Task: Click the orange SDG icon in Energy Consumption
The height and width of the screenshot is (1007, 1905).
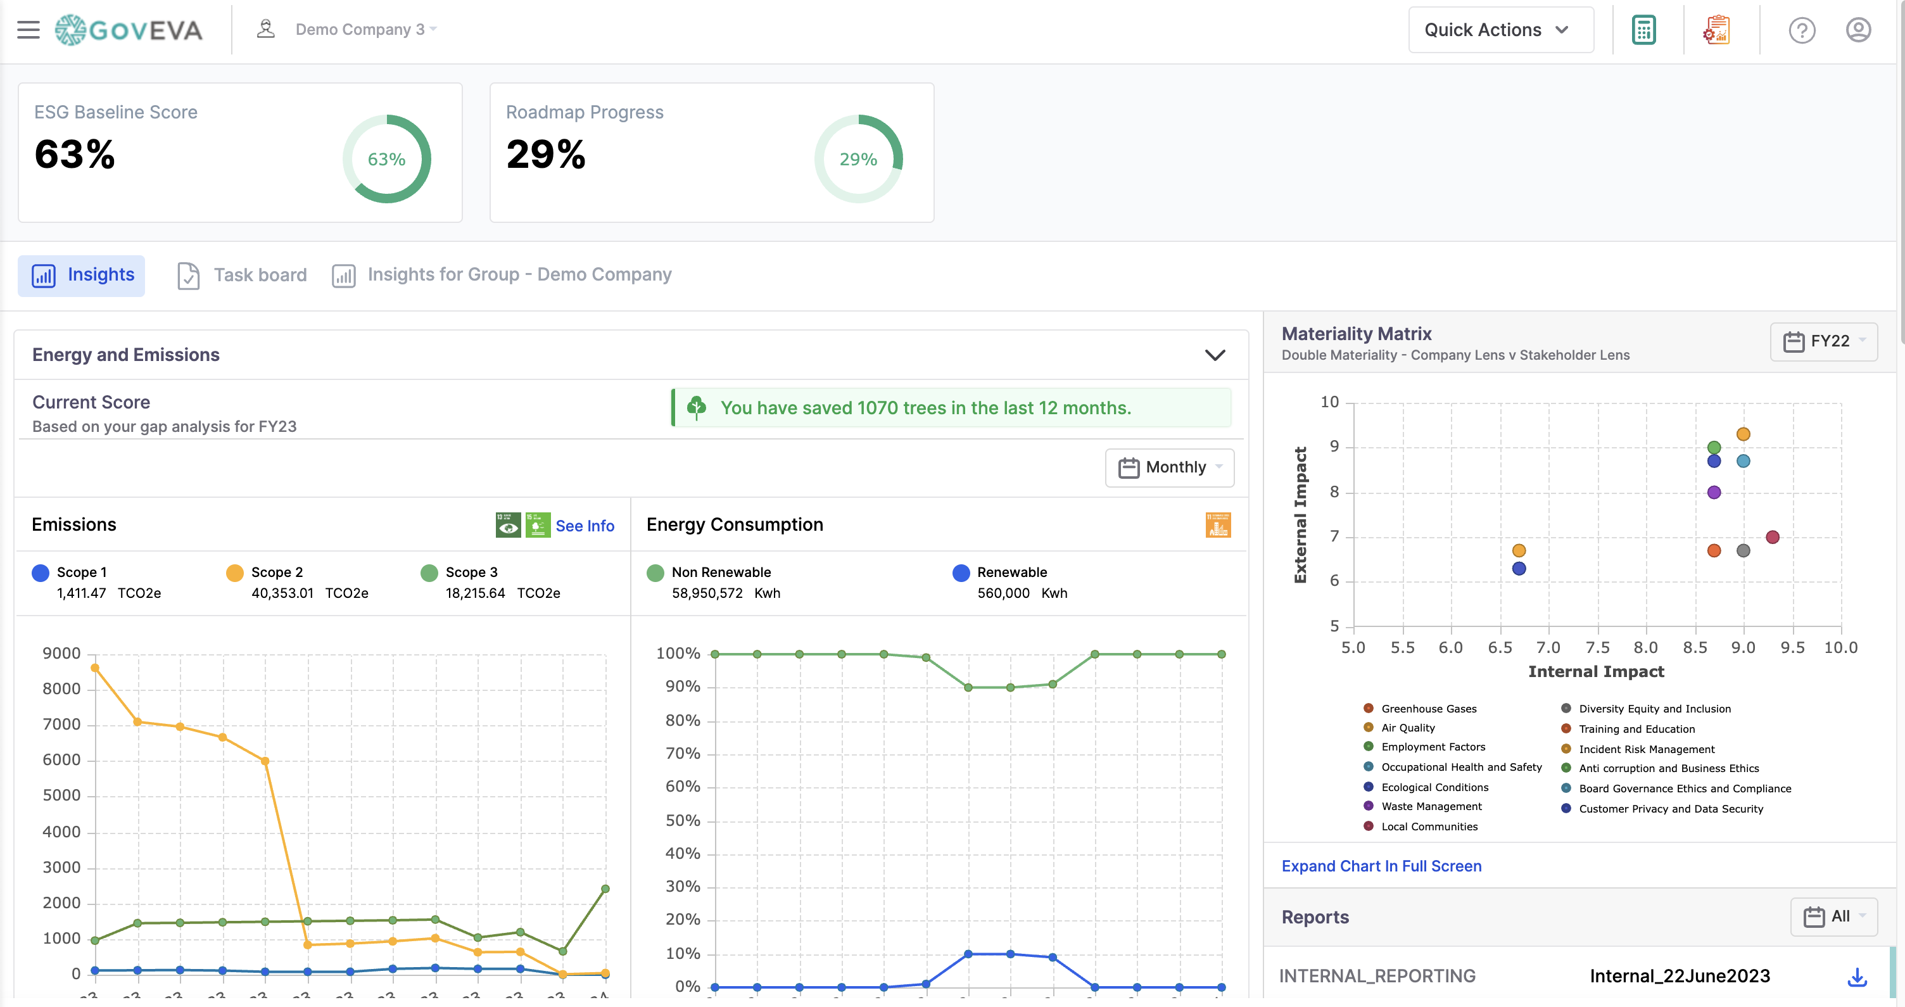Action: pyautogui.click(x=1217, y=525)
